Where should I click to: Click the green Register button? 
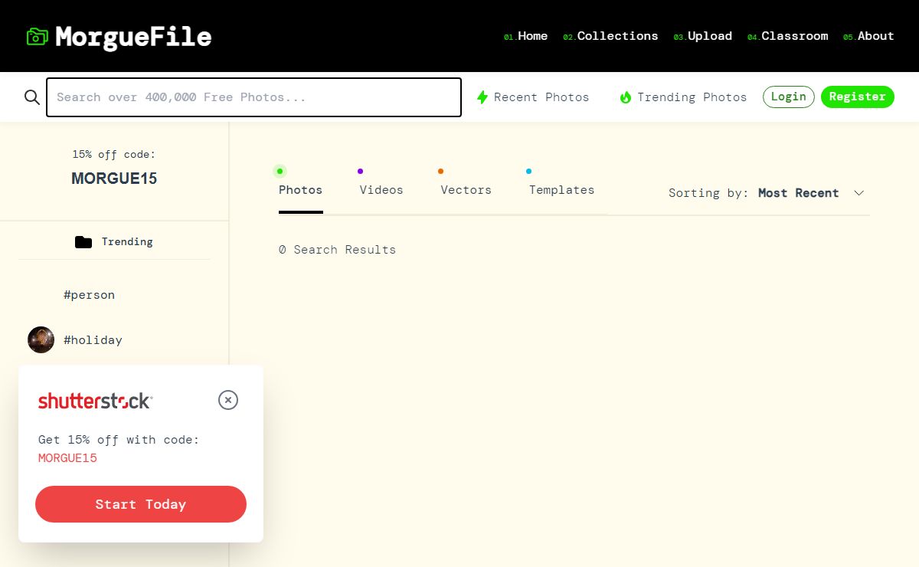click(858, 97)
